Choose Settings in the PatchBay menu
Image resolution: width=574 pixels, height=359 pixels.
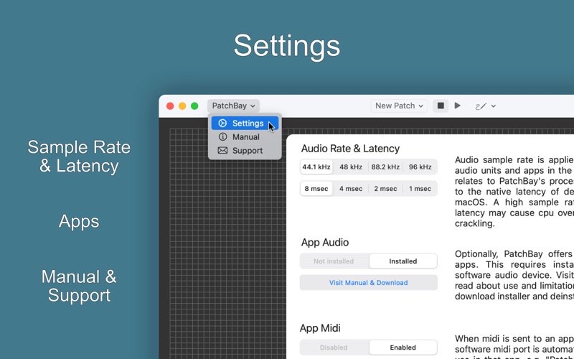pos(245,123)
